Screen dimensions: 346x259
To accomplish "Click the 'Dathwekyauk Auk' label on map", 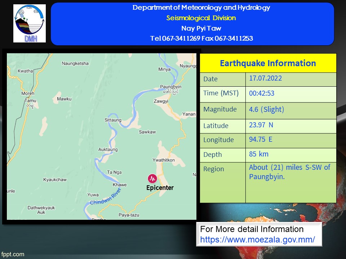I will [41, 210].
